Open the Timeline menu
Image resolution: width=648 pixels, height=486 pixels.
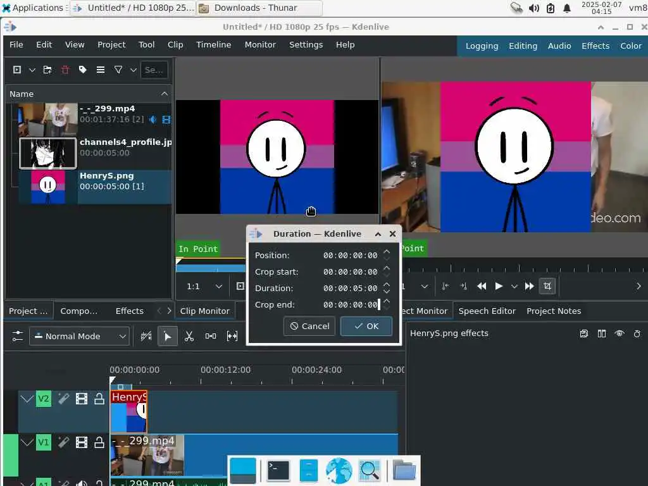tap(214, 45)
